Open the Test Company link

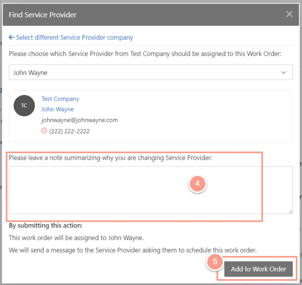pyautogui.click(x=60, y=99)
